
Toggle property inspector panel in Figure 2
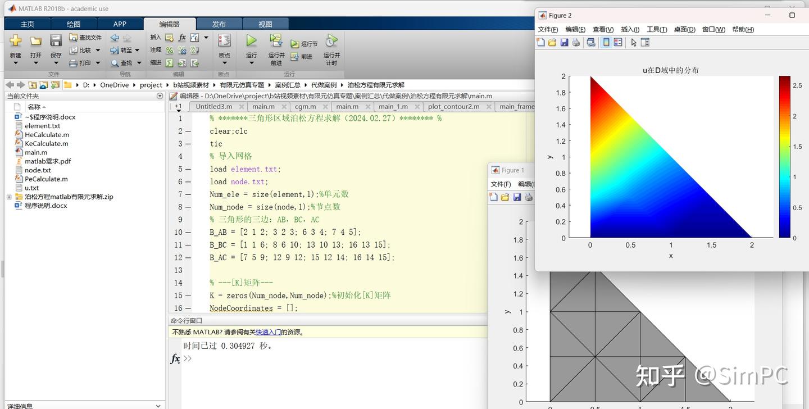pyautogui.click(x=645, y=43)
